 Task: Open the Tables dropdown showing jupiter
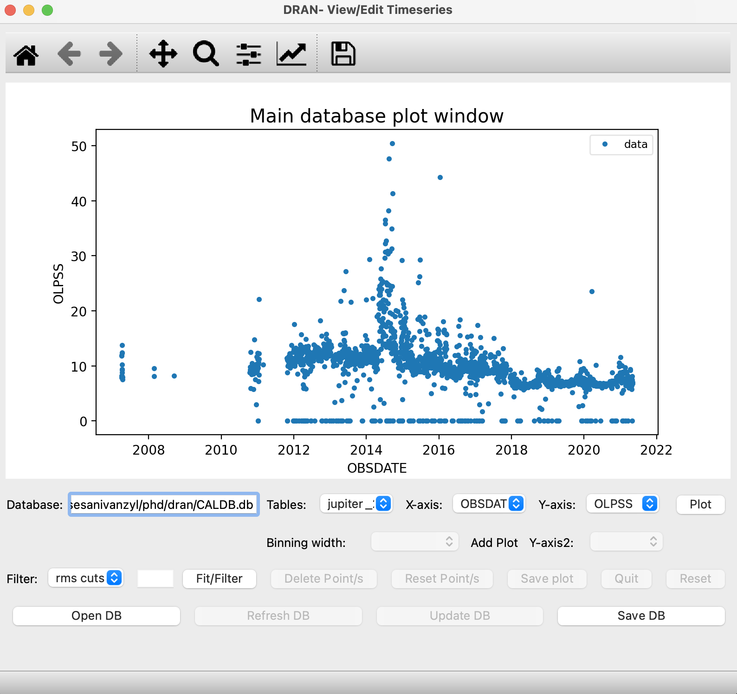point(356,504)
